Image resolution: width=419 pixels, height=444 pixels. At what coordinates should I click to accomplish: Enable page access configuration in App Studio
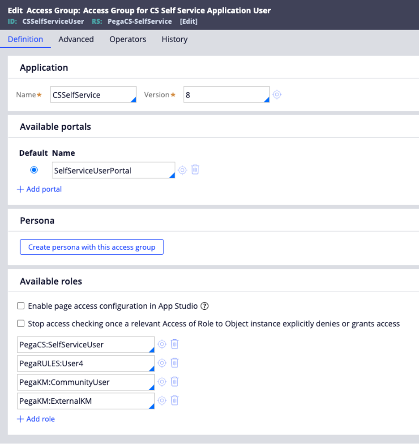[x=21, y=306]
